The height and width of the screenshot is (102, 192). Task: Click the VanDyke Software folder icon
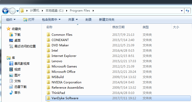pos(48,98)
